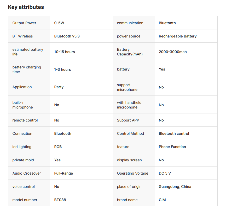Click the Rechargeable Battery value

click(x=178, y=36)
